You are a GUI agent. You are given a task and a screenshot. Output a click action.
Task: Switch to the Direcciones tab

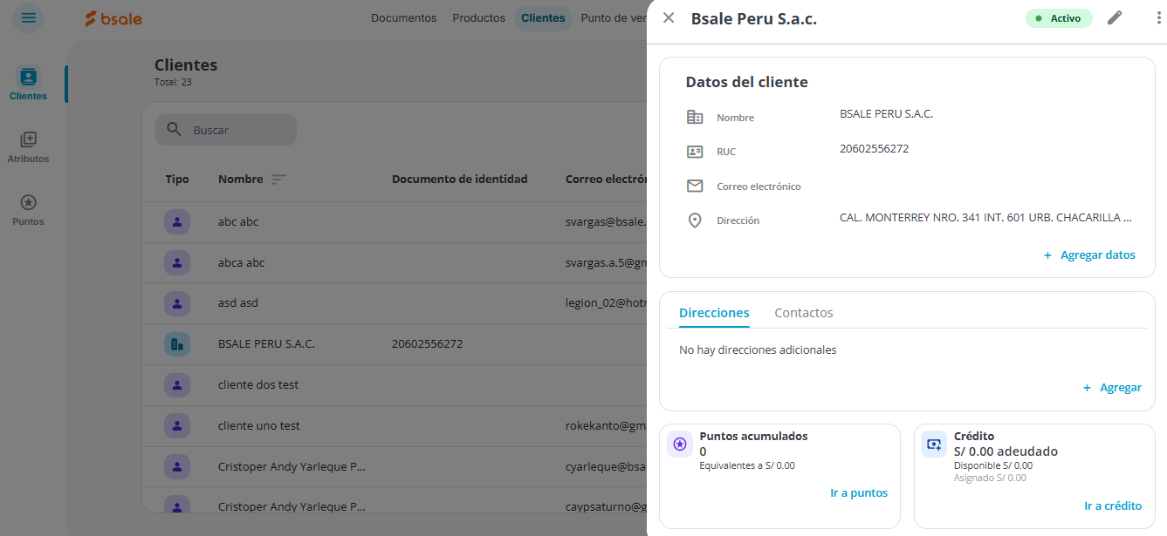pyautogui.click(x=714, y=313)
